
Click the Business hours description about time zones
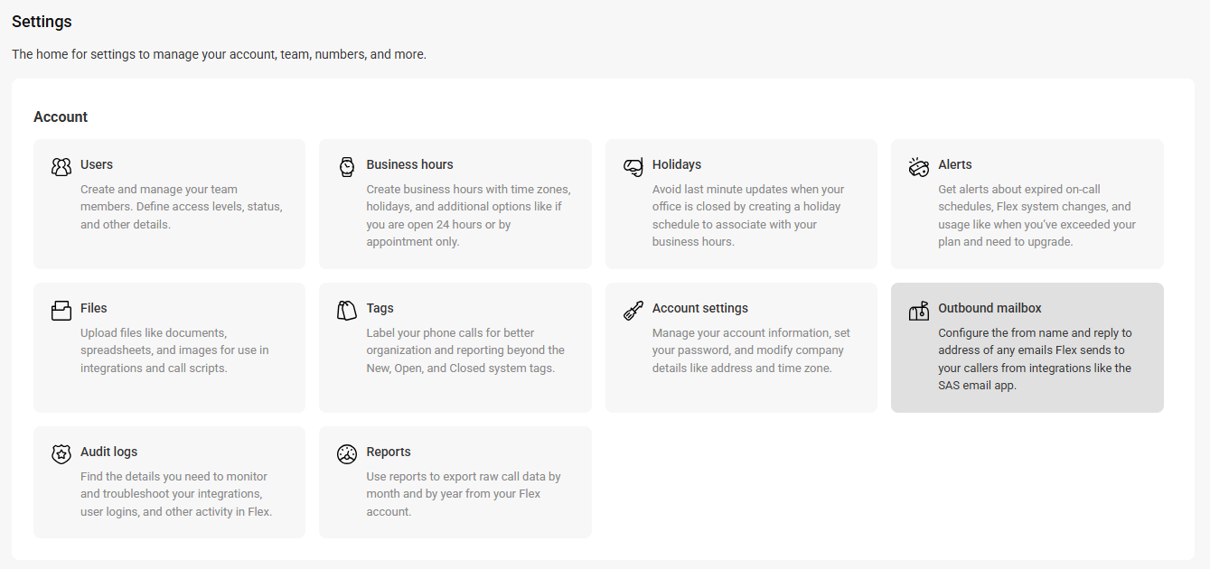coord(468,216)
